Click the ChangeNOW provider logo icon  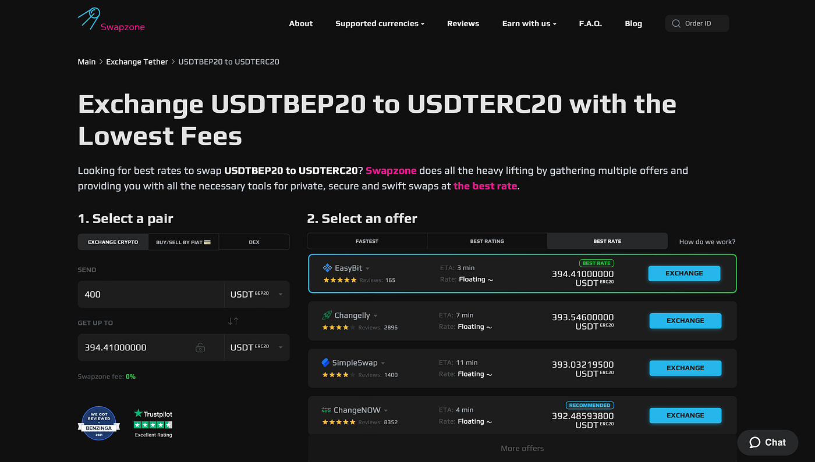[326, 410]
